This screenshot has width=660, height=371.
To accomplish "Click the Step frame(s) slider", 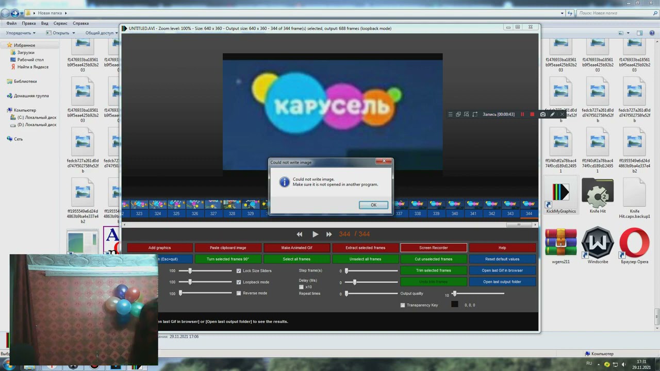I will point(371,271).
